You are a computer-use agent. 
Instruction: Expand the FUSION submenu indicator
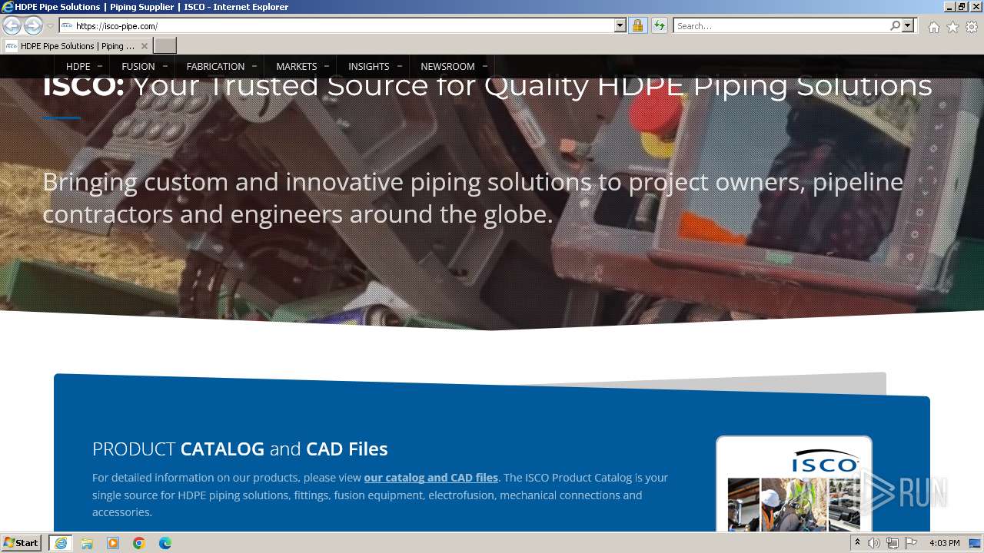coord(165,66)
